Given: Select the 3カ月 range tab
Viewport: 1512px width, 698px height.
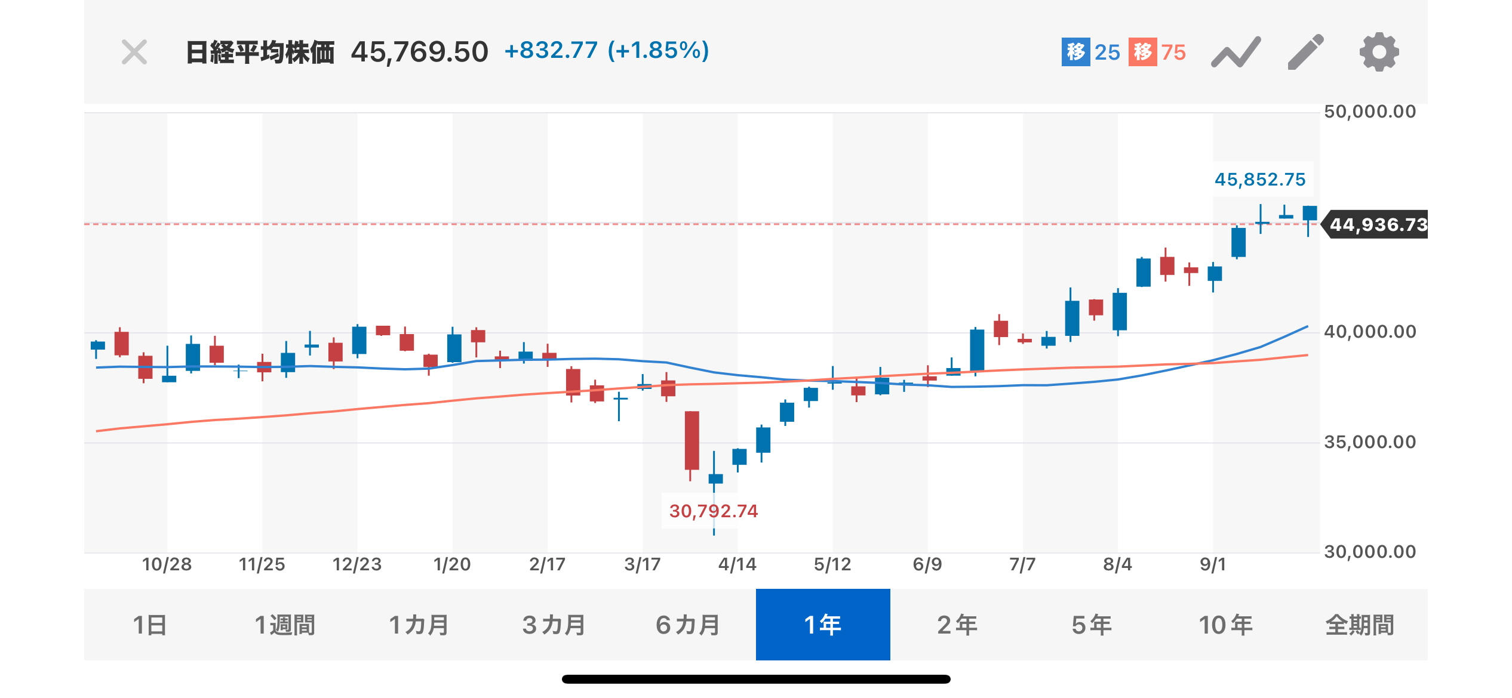Looking at the screenshot, I should click(x=554, y=625).
